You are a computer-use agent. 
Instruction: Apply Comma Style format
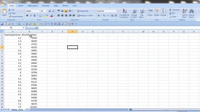(108, 16)
